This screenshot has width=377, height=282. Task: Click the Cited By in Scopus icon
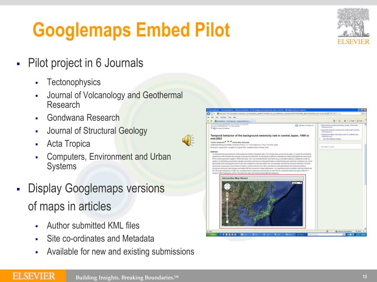coord(296,126)
